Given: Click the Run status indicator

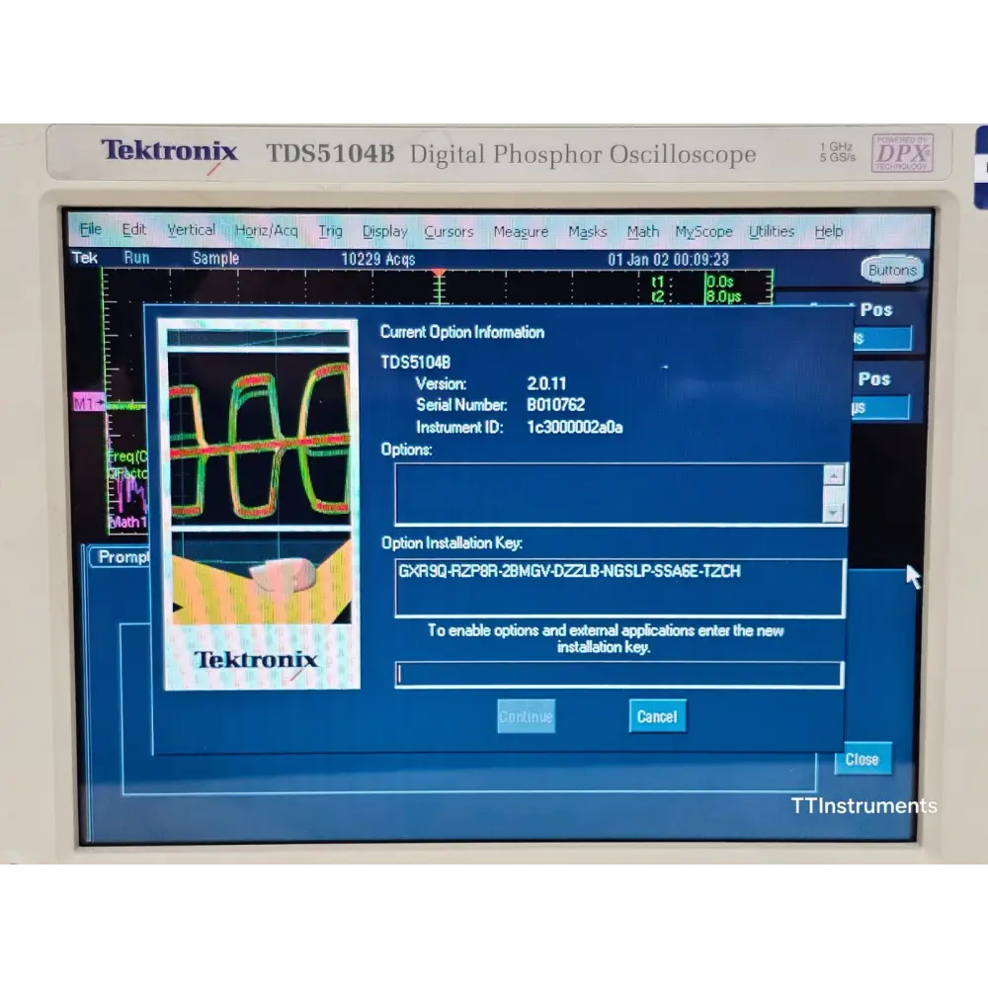Looking at the screenshot, I should click(x=136, y=258).
